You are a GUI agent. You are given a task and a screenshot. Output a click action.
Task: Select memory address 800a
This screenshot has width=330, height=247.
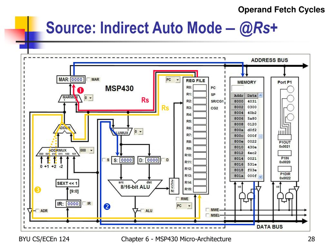(x=238, y=130)
